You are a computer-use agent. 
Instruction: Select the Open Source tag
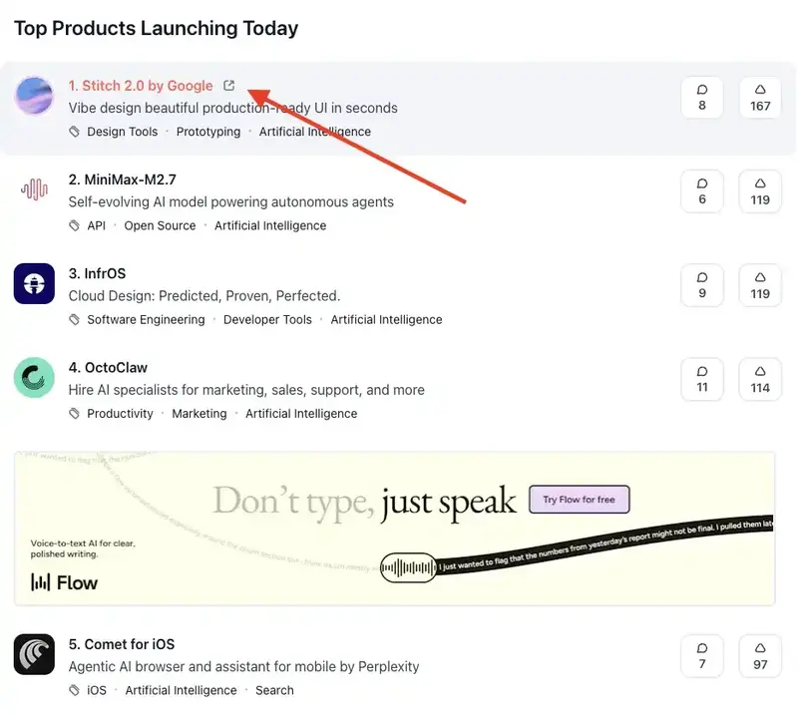click(160, 225)
